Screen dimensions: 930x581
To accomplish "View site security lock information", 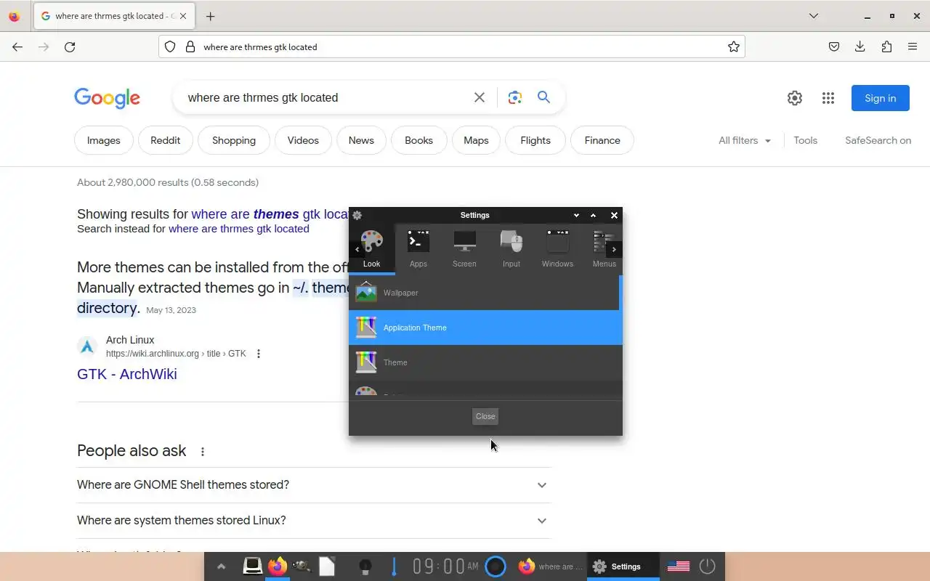I will coord(190,46).
